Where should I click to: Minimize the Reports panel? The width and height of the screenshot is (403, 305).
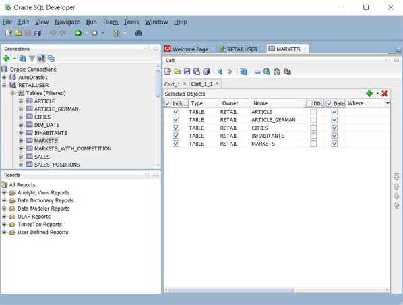[x=155, y=175]
